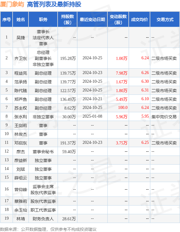Click the 成交均价 column header
Screen dimensions: 180x232
(139, 20)
